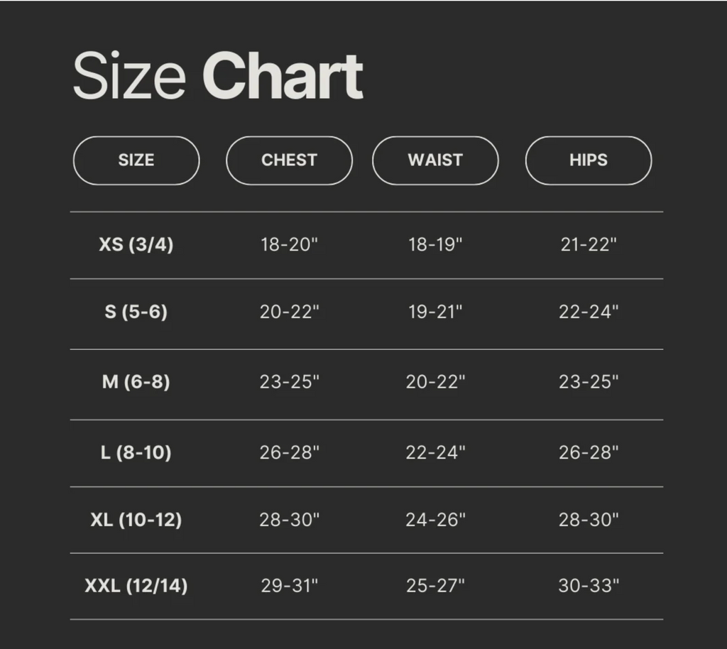
Task: Click the XS chest value 18-20"
Action: coord(290,244)
